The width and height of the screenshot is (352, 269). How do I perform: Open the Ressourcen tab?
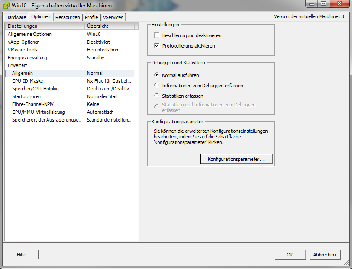68,17
